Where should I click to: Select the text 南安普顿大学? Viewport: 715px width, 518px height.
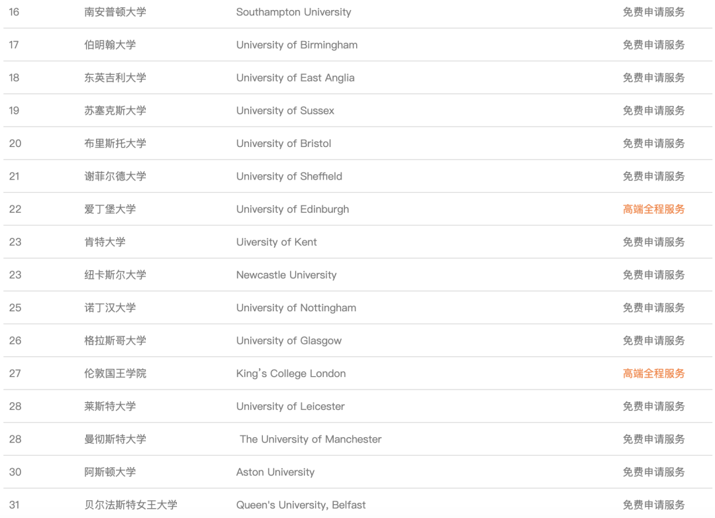[115, 12]
